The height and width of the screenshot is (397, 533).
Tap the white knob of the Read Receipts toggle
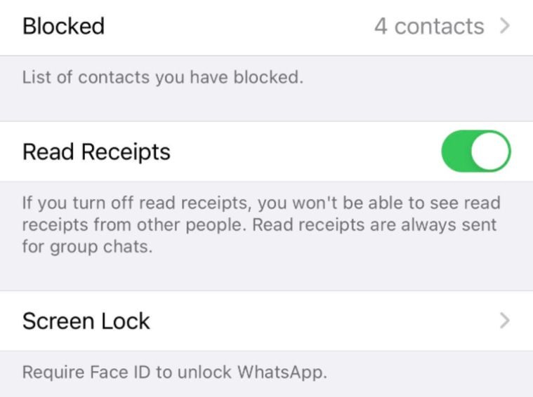tap(490, 151)
